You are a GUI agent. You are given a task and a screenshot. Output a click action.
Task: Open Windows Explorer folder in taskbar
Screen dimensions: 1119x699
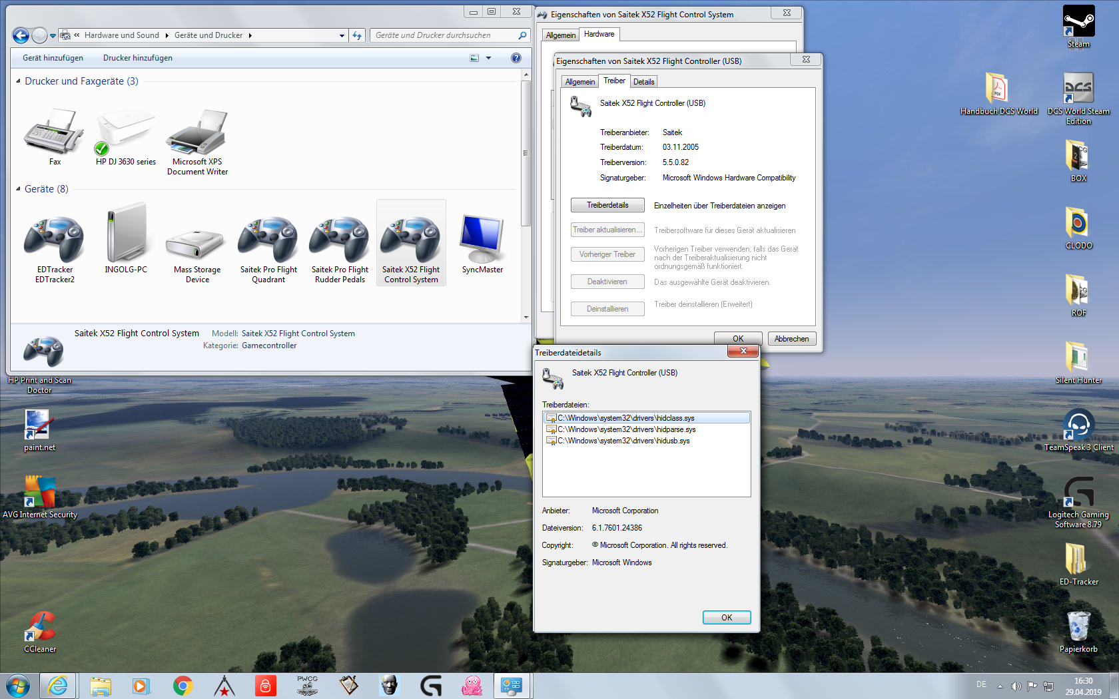click(x=101, y=686)
